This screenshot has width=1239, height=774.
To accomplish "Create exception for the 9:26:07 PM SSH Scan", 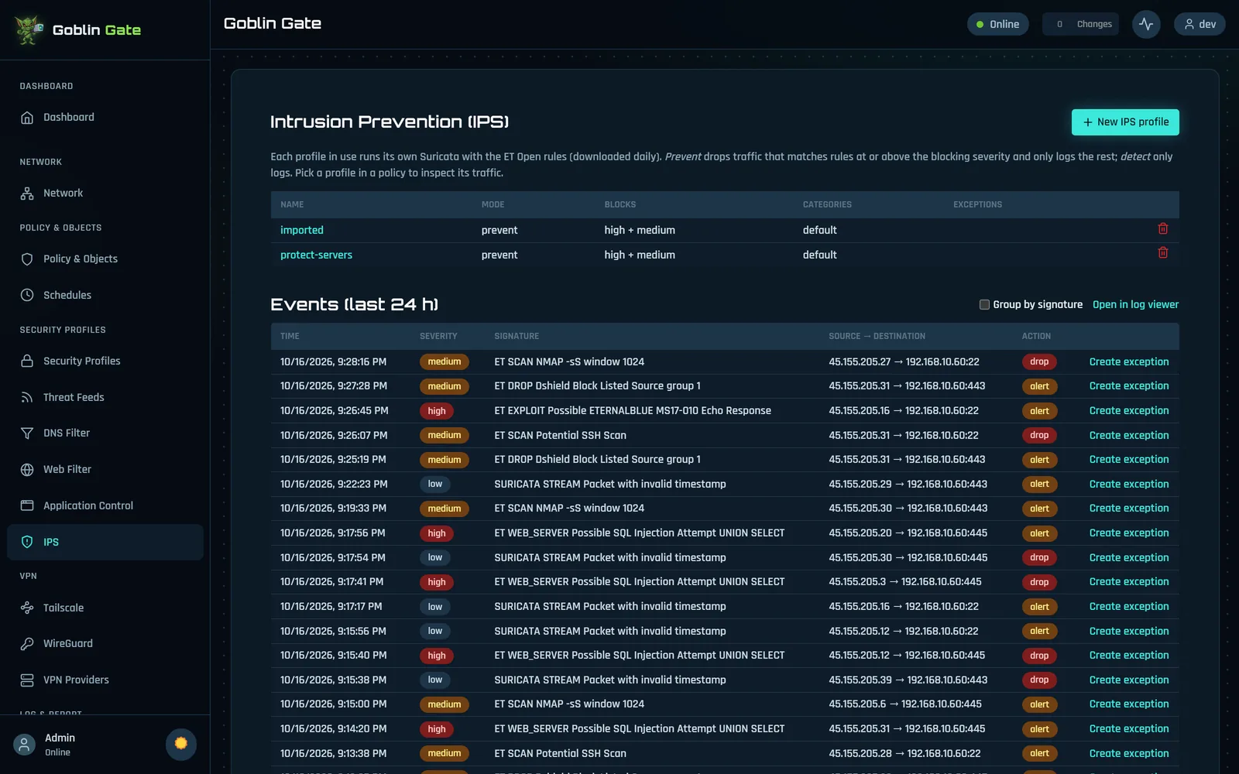I will click(x=1129, y=435).
